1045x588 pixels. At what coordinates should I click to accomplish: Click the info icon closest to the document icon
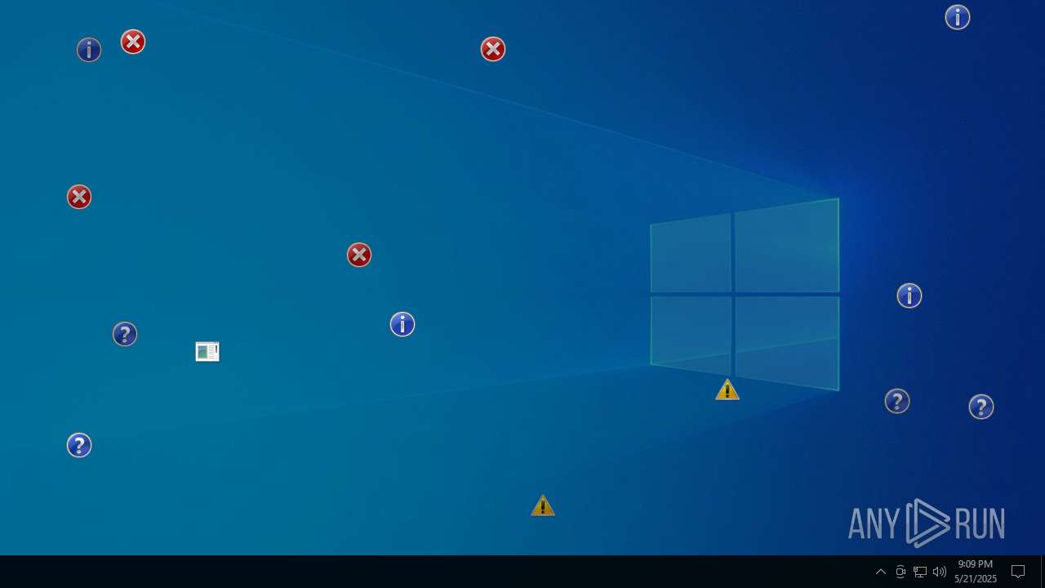[402, 324]
